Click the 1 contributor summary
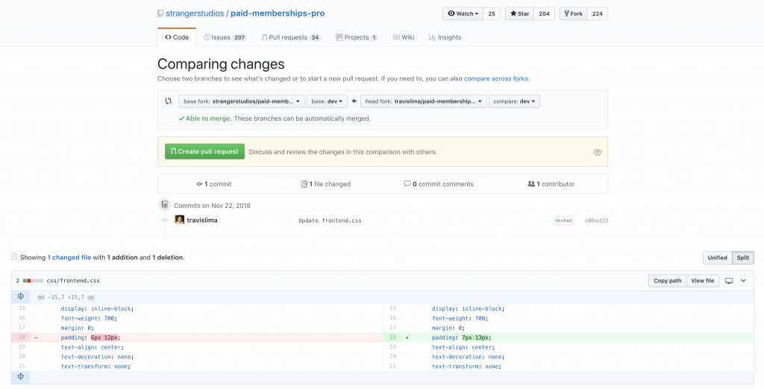 551,184
